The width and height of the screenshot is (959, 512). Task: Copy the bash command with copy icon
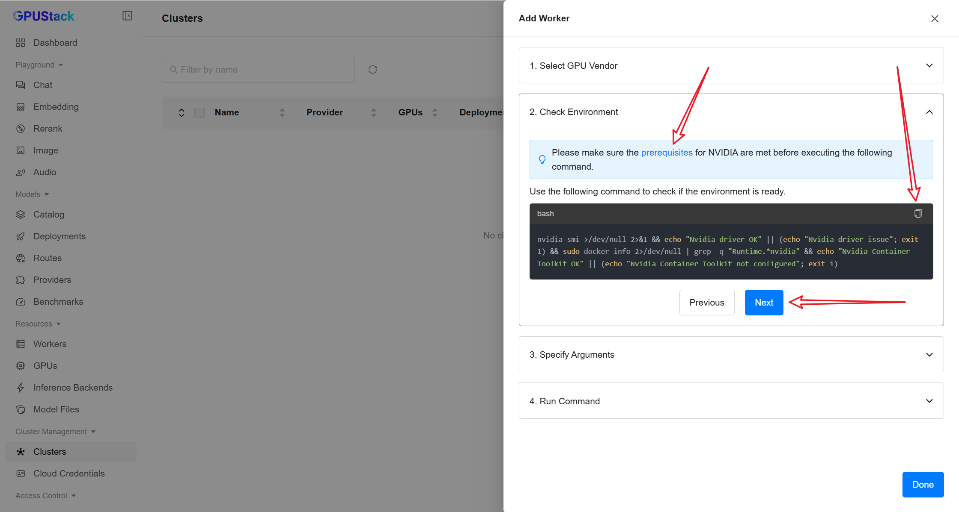tap(917, 213)
